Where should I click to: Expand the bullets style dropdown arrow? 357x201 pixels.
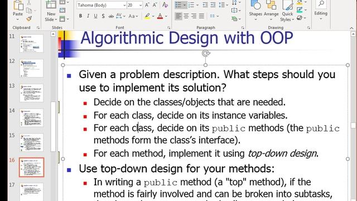(185, 5)
